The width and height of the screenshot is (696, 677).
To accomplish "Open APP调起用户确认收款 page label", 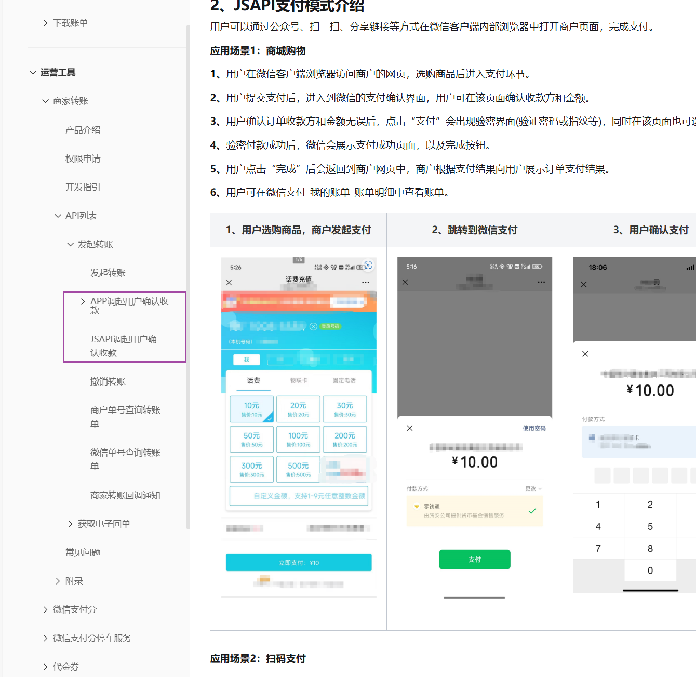I will coord(129,306).
